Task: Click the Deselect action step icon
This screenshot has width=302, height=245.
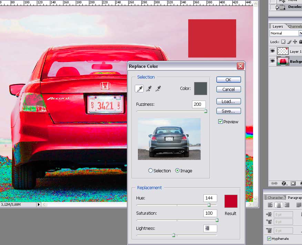Action: (x=283, y=7)
